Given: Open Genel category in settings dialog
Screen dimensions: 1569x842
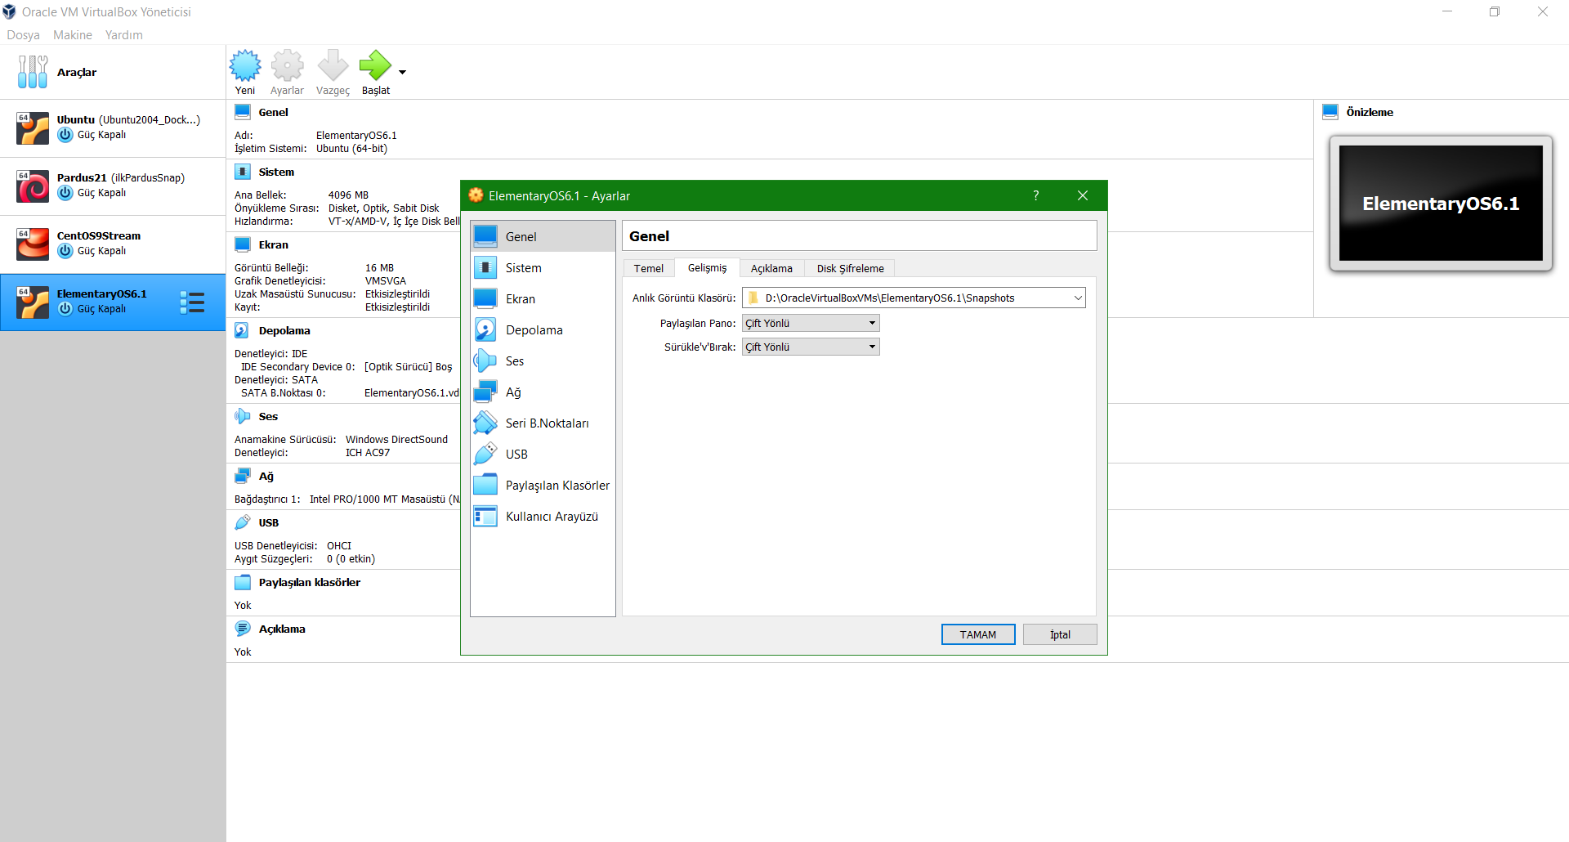Looking at the screenshot, I should (x=543, y=236).
